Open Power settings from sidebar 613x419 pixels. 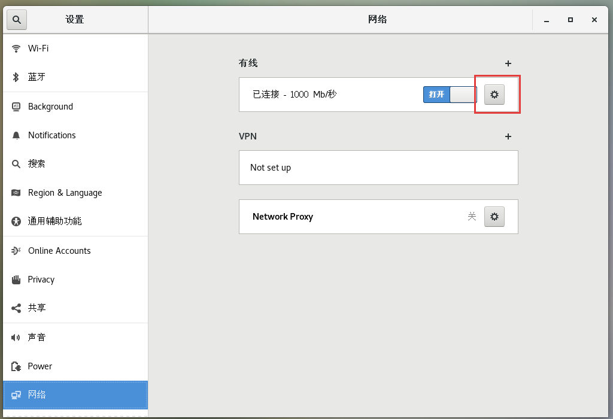coord(38,366)
